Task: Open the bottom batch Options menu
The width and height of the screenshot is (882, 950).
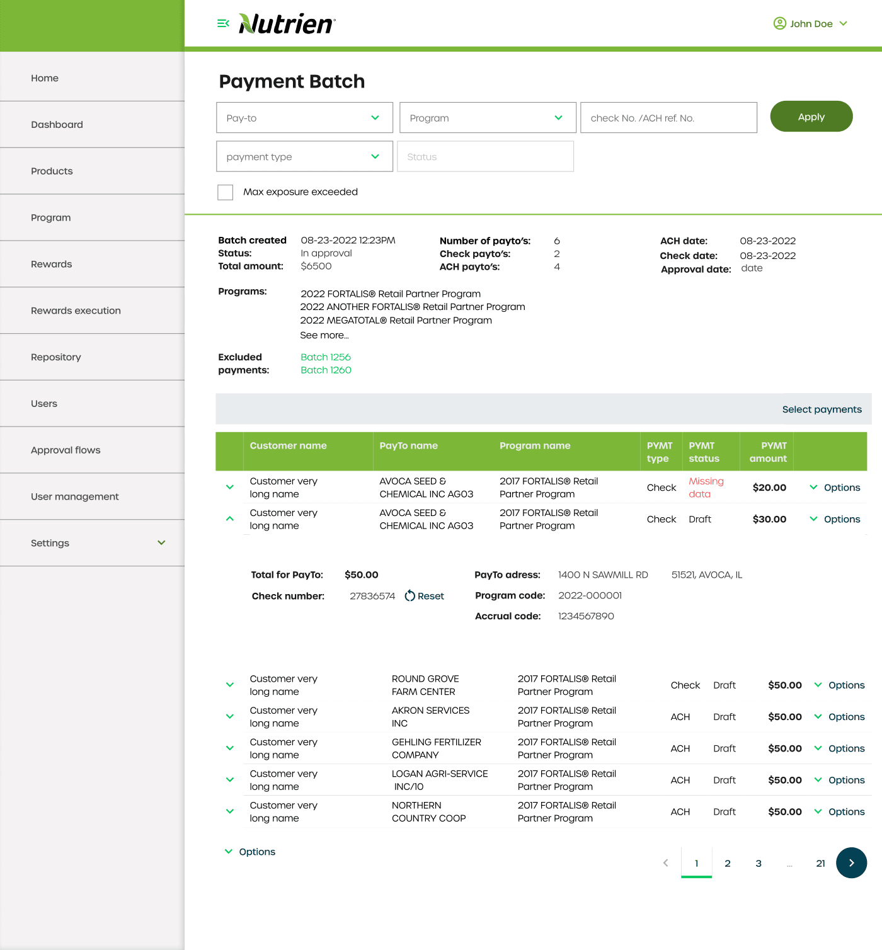Action: click(x=249, y=852)
